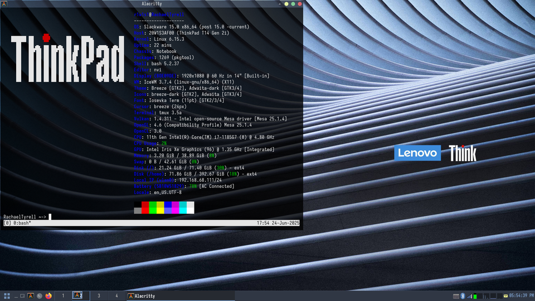Click the 'Slackware 15.0 x86_64' OS line

tap(196, 27)
